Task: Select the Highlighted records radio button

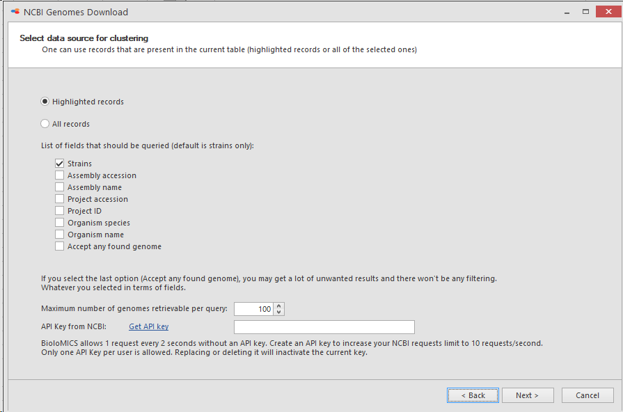Action: (45, 102)
